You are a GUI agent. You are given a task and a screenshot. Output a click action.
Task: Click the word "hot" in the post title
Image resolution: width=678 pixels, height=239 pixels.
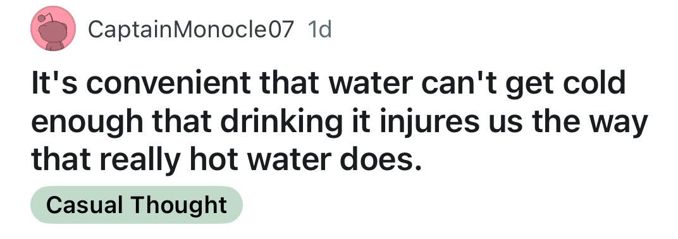[x=212, y=160]
